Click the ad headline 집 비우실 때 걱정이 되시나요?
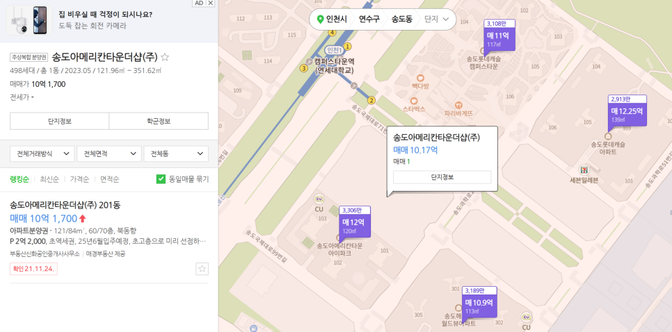 point(106,15)
